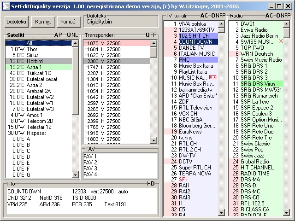
Task: Toggle the A sort letter in the Sateliti header
Action: coord(56,35)
